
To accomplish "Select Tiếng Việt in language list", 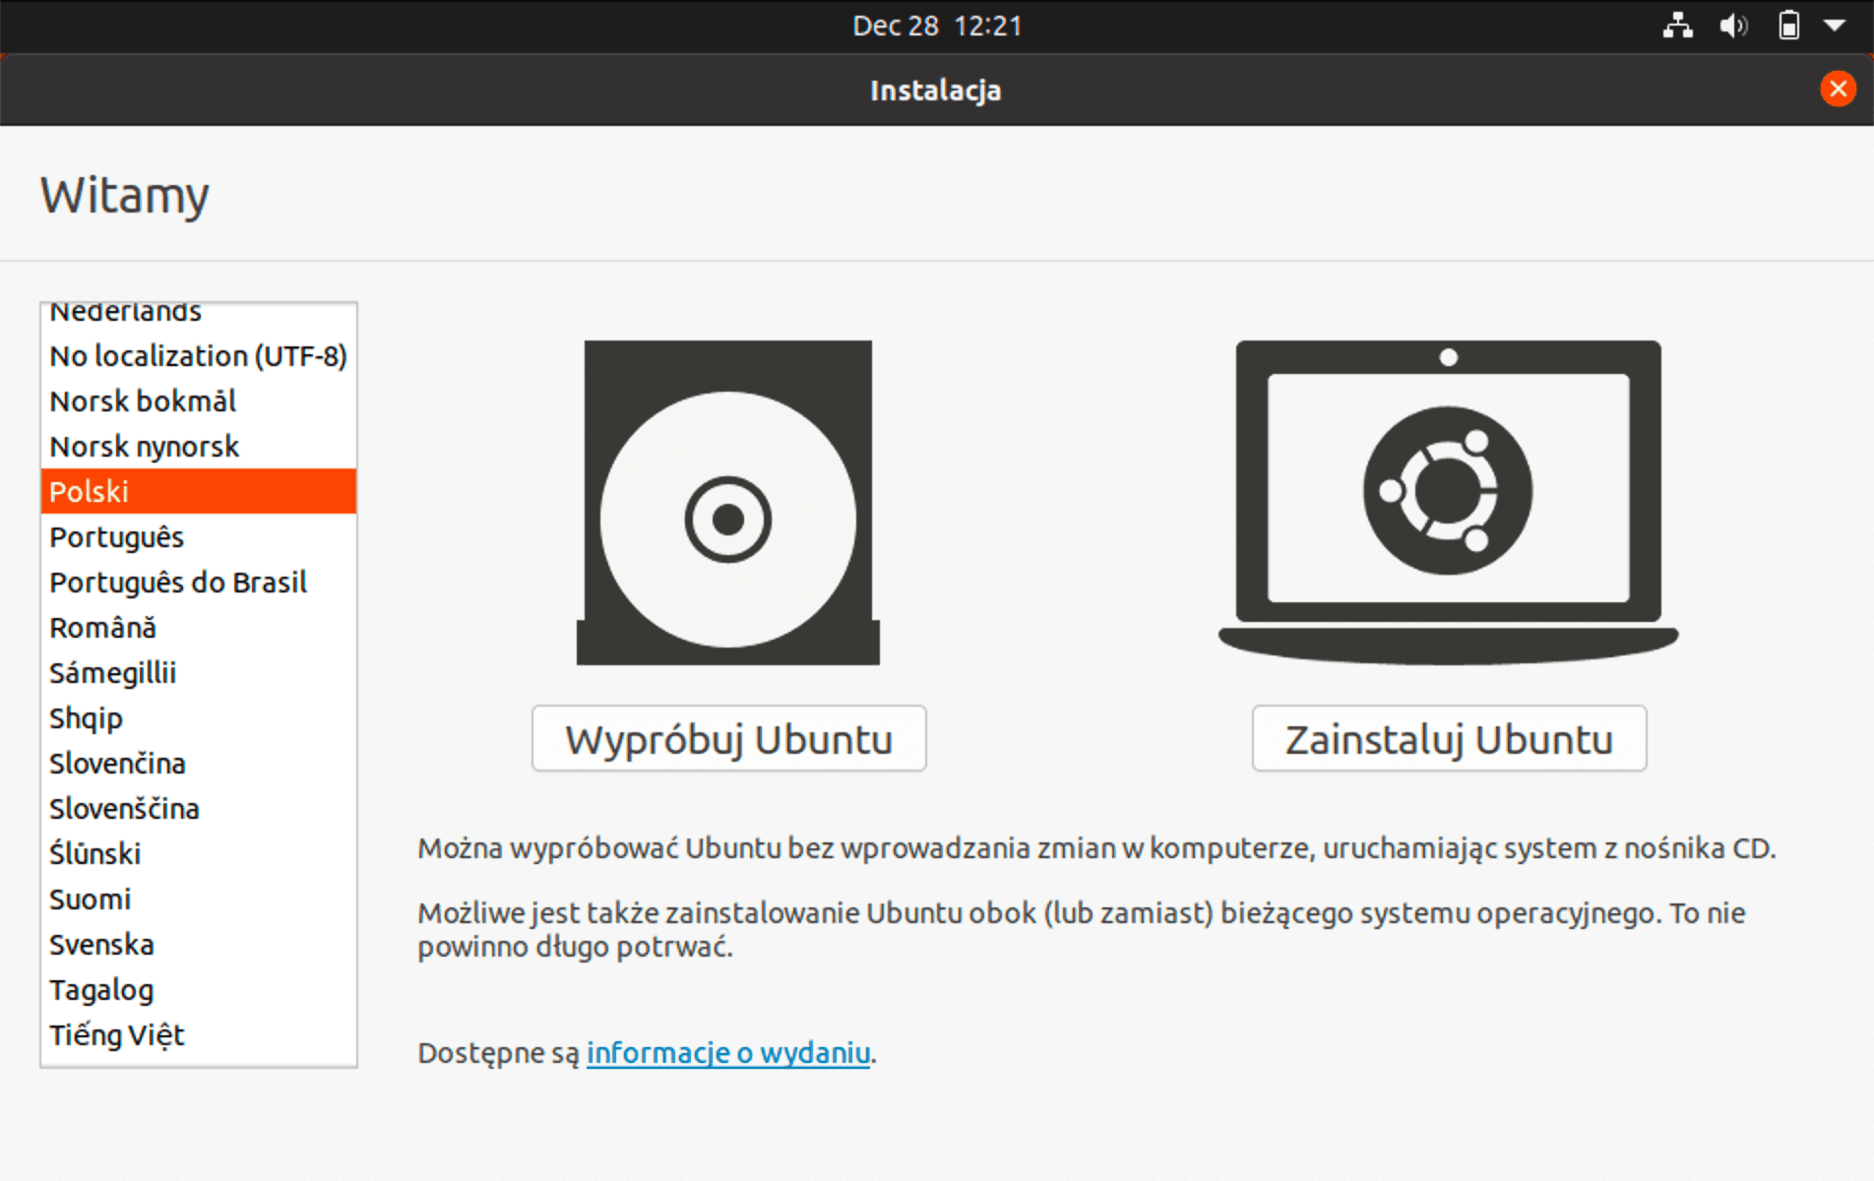I will click(199, 1034).
